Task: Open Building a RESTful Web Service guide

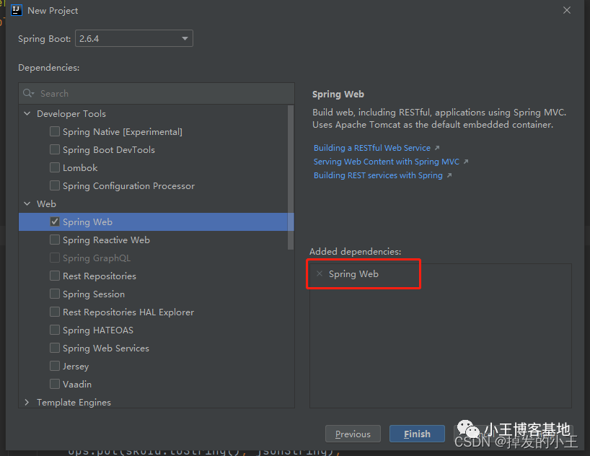Action: click(x=371, y=148)
